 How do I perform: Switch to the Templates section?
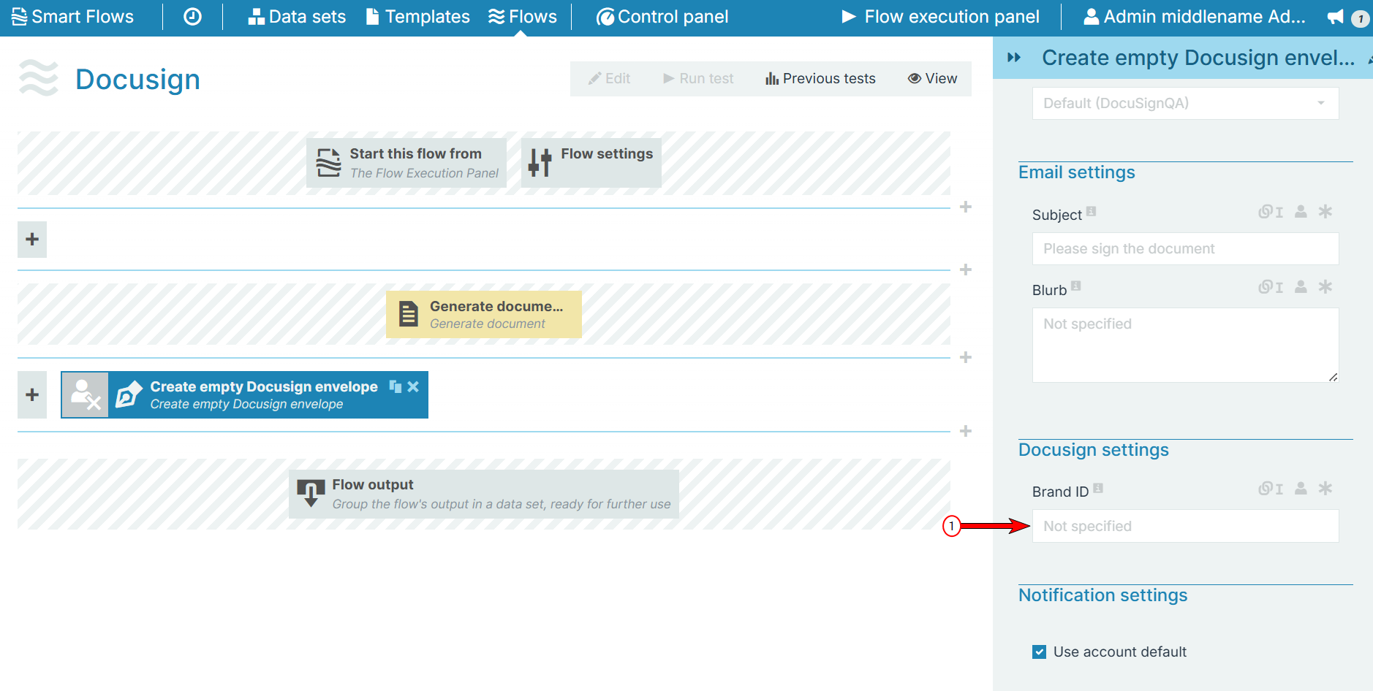pos(418,16)
